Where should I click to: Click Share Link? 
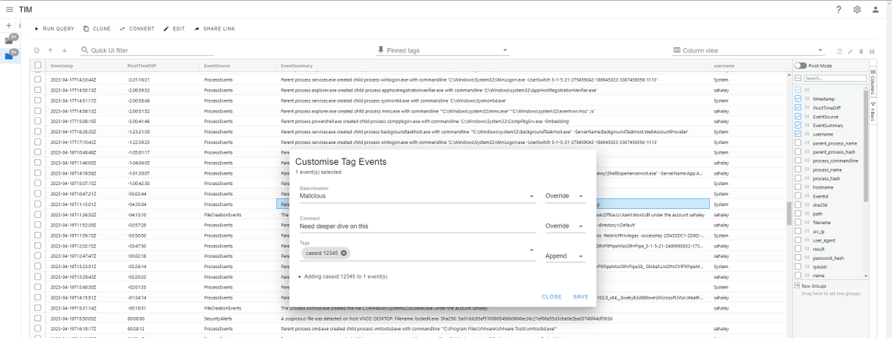[x=214, y=28]
